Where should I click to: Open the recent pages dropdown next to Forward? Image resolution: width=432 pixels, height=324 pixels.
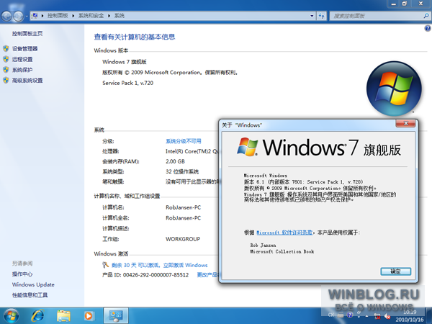(27, 17)
